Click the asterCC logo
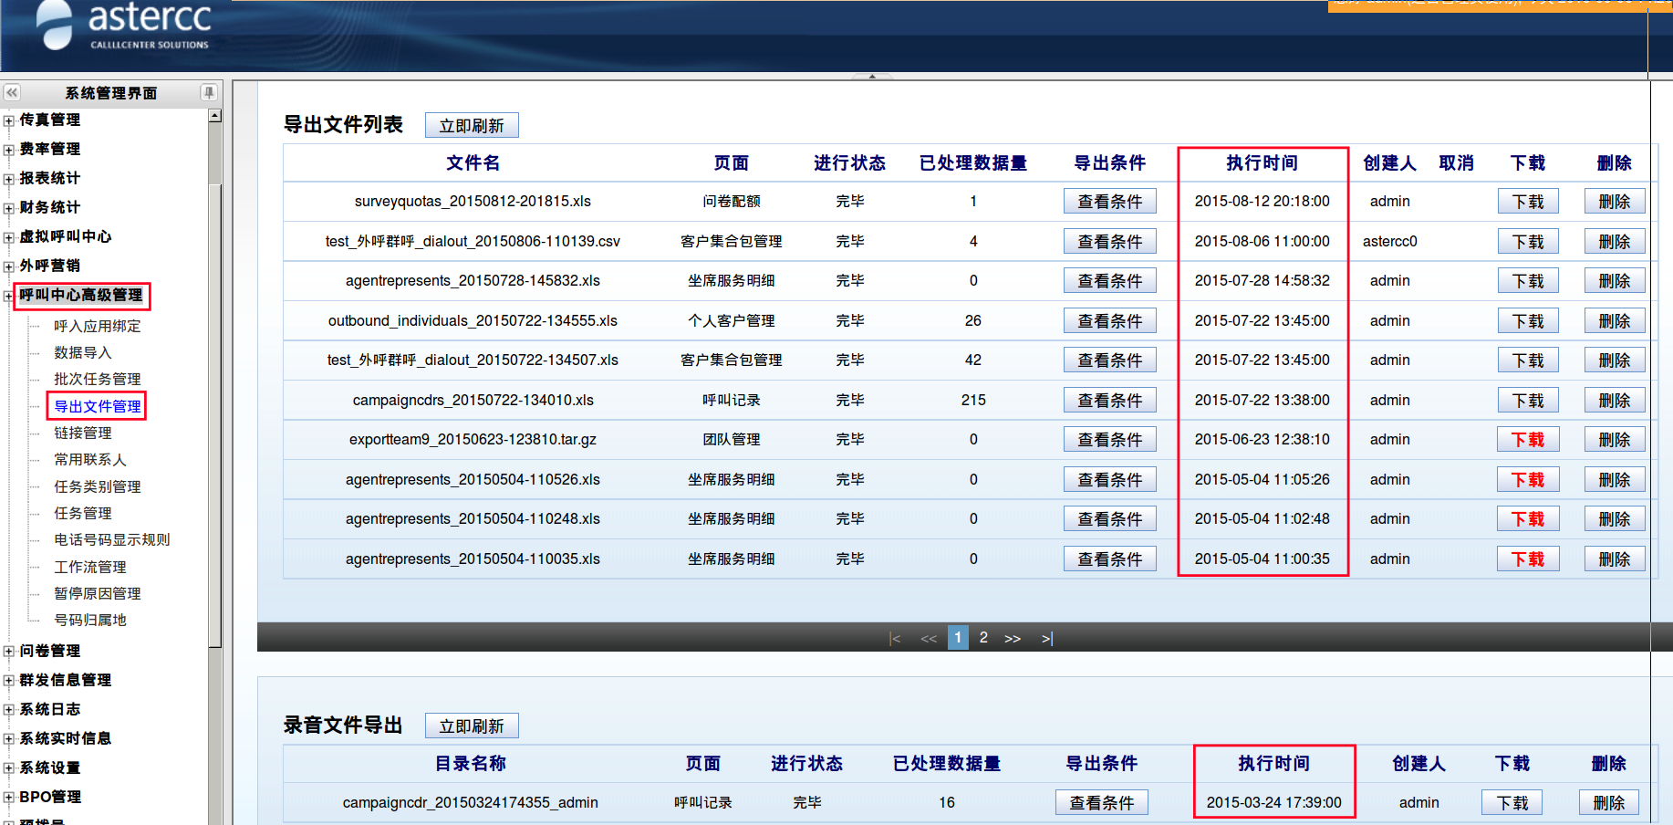 click(x=124, y=26)
